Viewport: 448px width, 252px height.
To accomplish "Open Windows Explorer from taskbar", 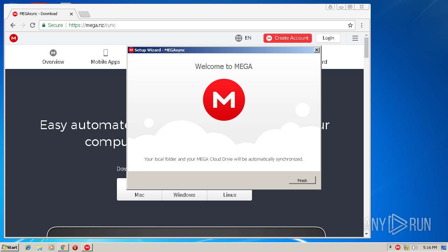I will 40,247.
